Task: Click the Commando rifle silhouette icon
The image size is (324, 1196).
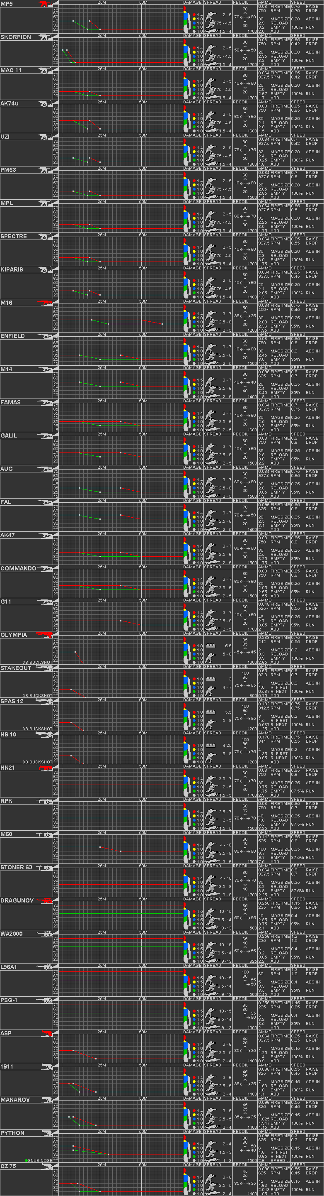Action: (x=45, y=568)
